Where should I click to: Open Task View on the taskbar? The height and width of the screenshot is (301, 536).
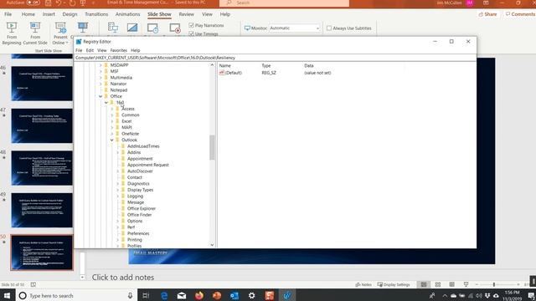pyautogui.click(x=146, y=295)
